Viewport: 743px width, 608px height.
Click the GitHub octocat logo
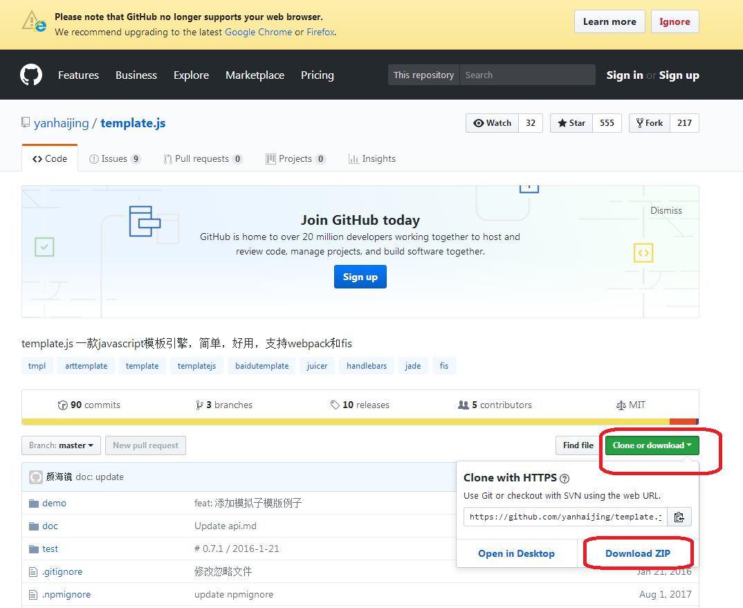(x=31, y=75)
